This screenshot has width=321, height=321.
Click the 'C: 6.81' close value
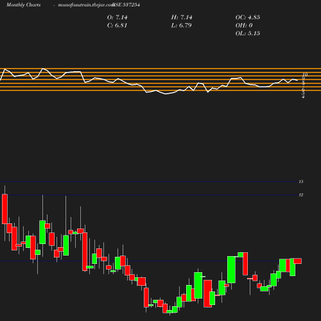pos(117,25)
